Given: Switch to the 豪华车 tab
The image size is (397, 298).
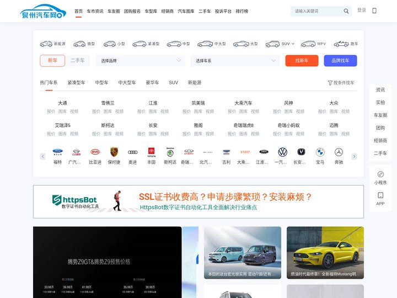Looking at the screenshot, I should pos(152,83).
